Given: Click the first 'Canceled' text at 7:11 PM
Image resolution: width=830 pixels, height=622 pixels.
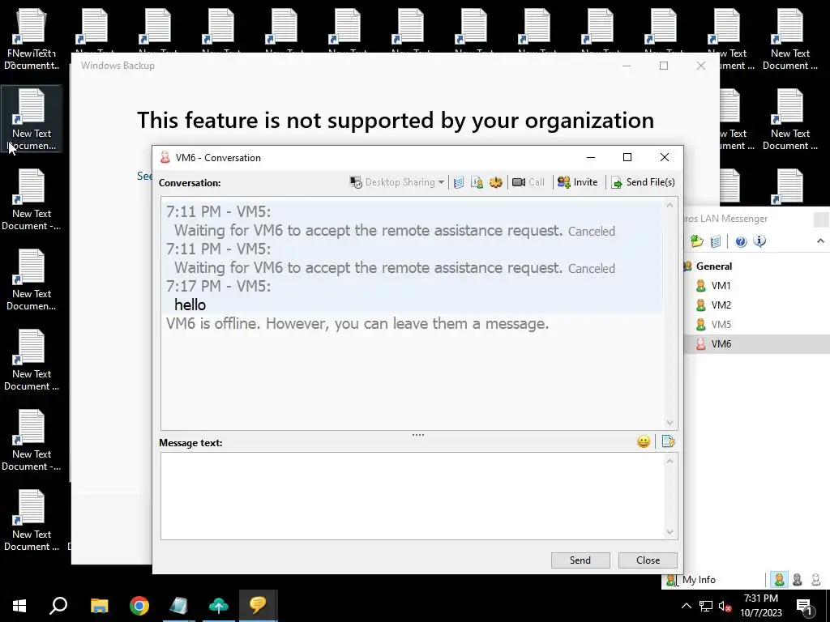Looking at the screenshot, I should 591,231.
